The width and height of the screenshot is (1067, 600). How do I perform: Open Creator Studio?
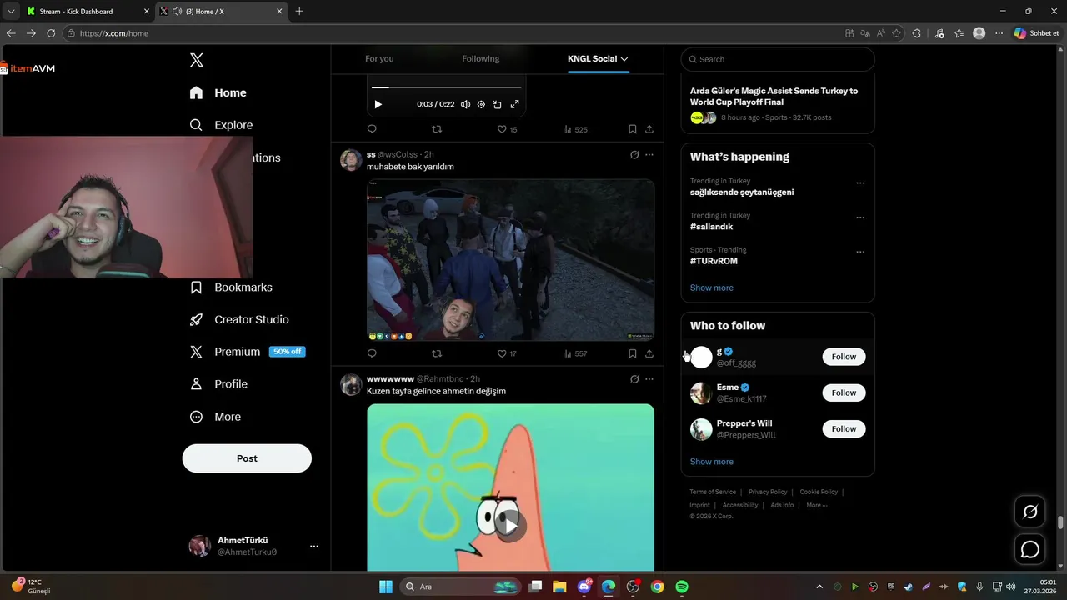239,319
